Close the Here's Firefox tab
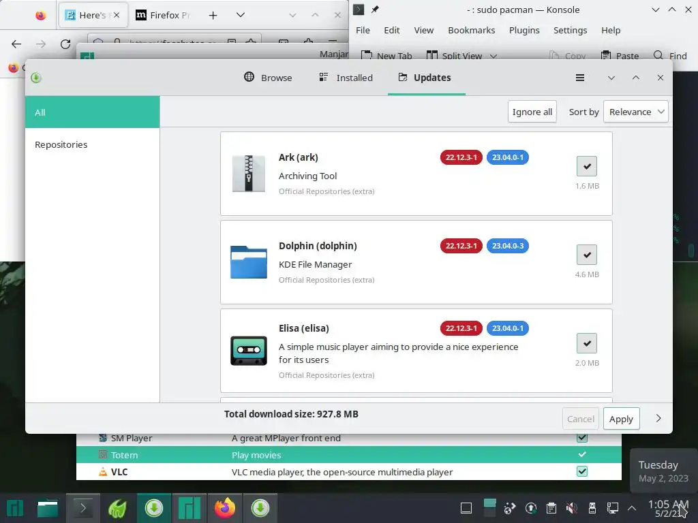 (x=116, y=15)
